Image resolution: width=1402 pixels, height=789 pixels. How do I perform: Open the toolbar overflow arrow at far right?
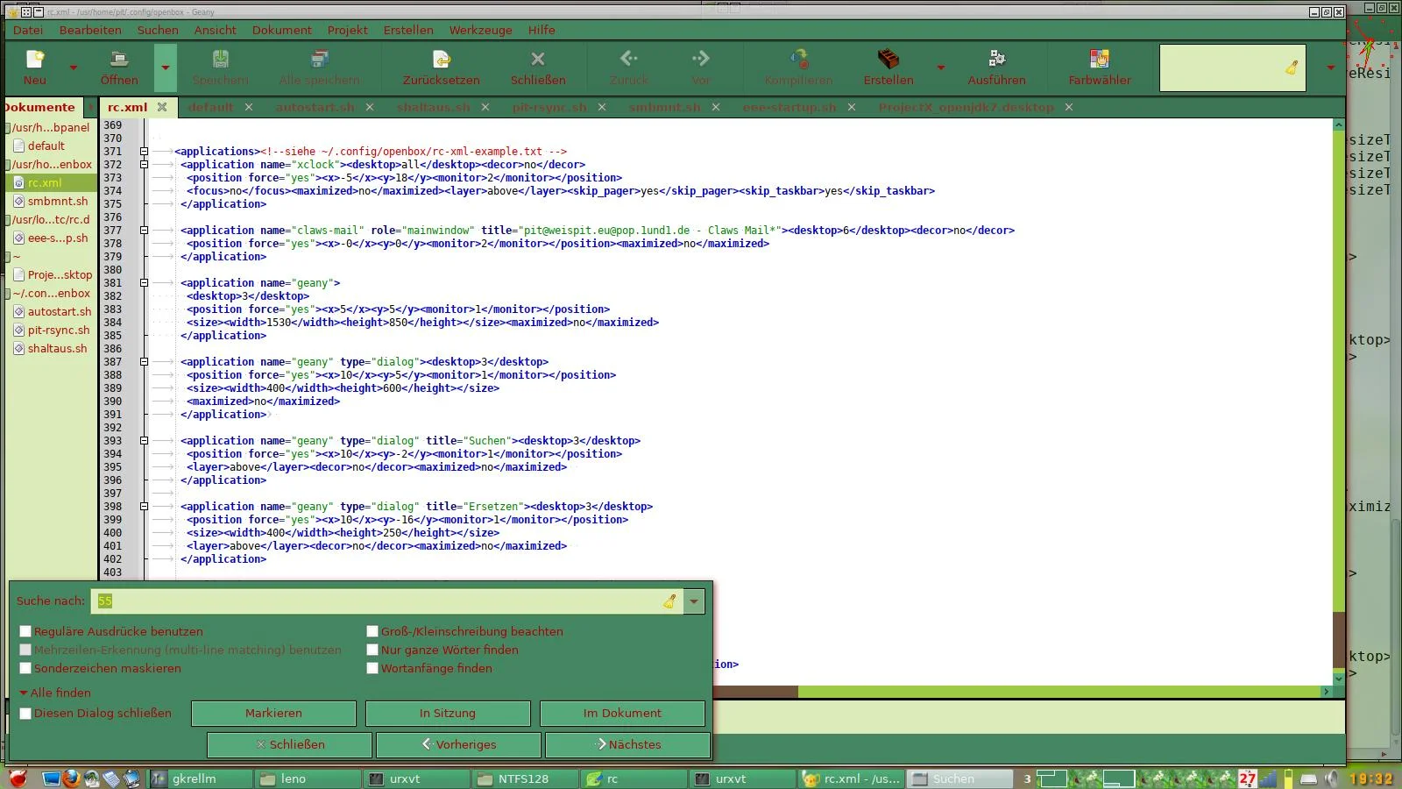pos(1331,68)
